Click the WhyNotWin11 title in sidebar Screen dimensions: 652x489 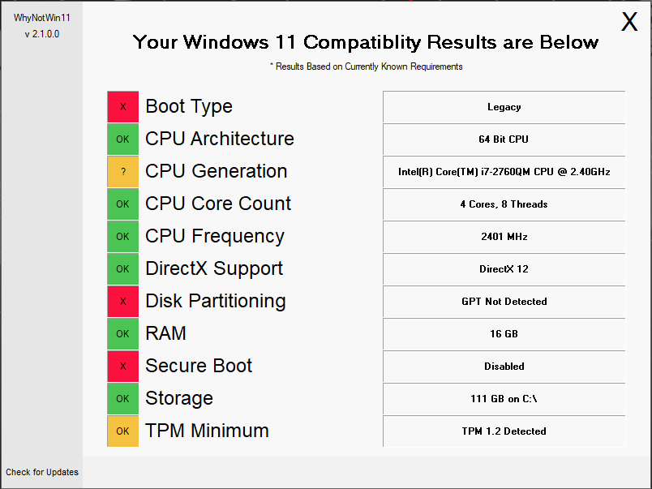tap(42, 18)
